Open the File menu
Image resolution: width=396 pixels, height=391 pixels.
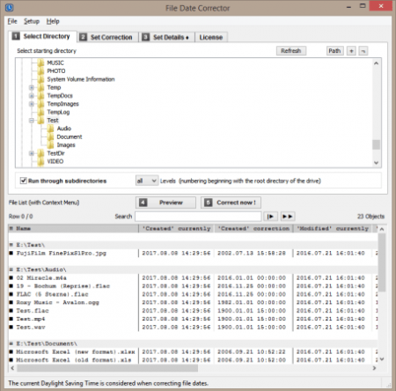(x=12, y=21)
